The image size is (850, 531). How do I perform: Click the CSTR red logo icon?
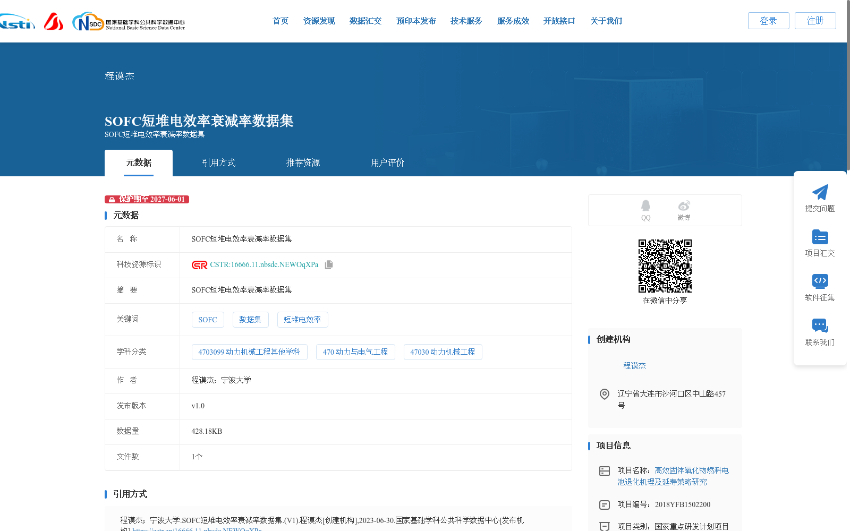point(200,265)
